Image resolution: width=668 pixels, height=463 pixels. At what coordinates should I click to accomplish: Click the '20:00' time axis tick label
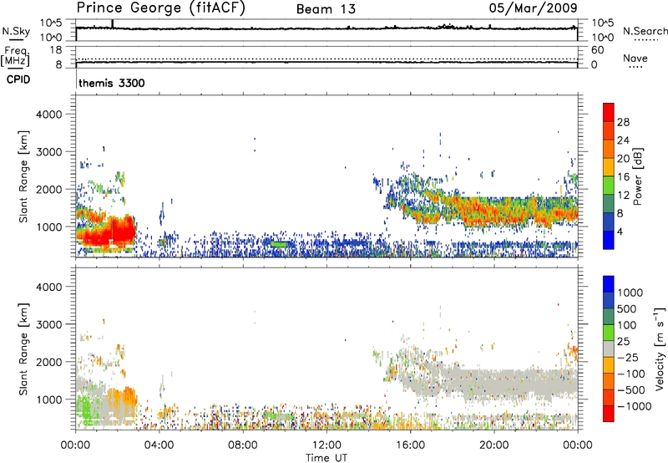point(494,445)
